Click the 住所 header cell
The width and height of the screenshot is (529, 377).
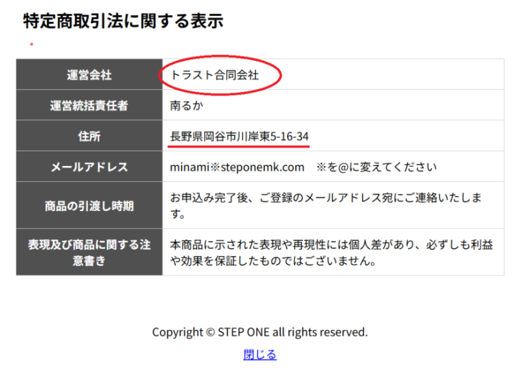pyautogui.click(x=89, y=136)
